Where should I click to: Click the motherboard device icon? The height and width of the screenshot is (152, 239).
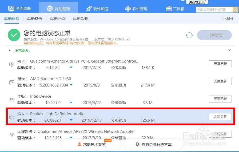click(11, 100)
